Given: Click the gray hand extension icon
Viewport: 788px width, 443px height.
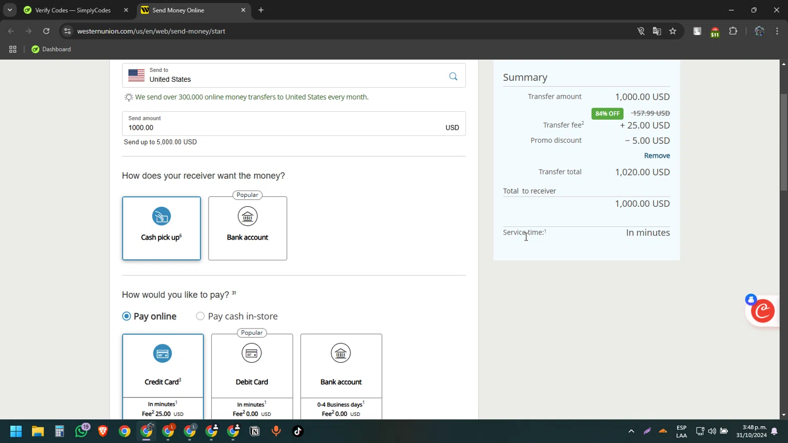Looking at the screenshot, I should (697, 31).
